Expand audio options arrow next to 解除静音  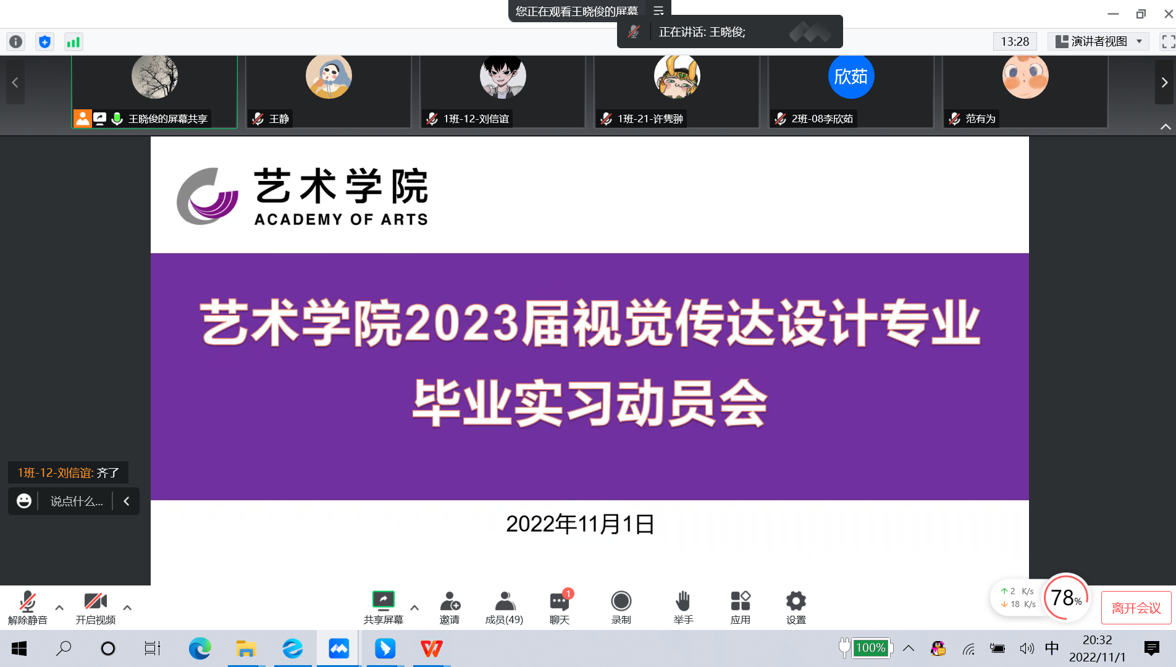click(59, 608)
